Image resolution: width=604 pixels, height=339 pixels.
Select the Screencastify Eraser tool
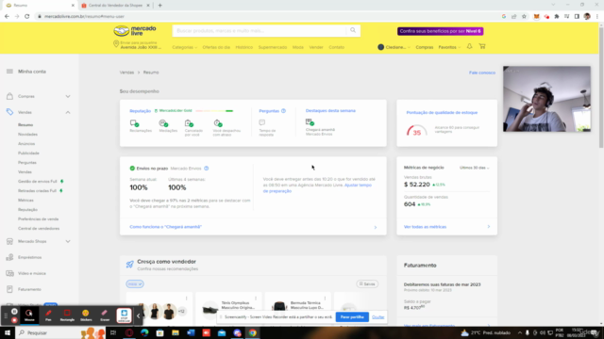105,315
